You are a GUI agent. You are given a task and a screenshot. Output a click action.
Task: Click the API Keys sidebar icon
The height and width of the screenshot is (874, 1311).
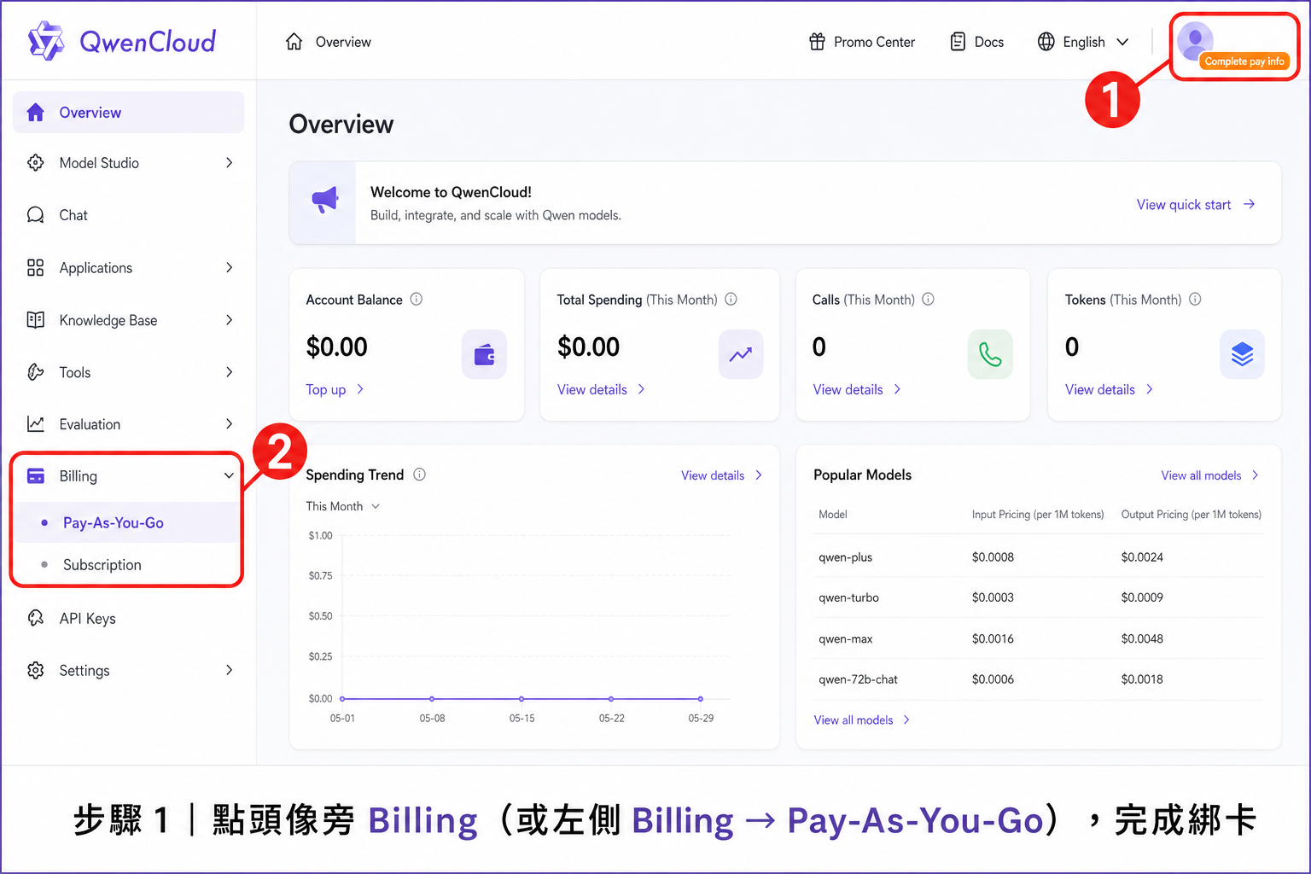tap(36, 618)
